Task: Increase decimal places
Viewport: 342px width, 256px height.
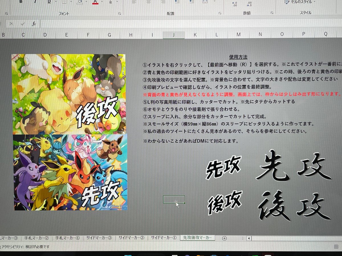Action: 235,4
